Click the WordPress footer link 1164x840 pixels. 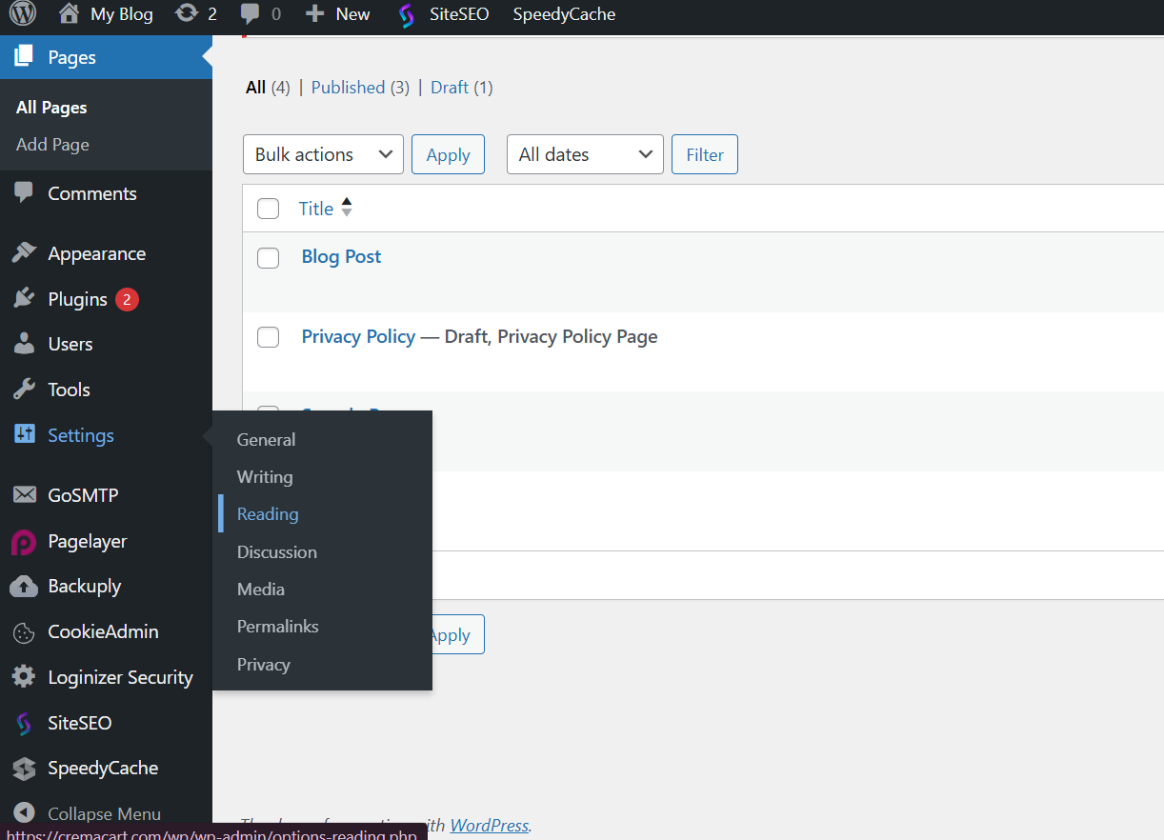tap(489, 825)
